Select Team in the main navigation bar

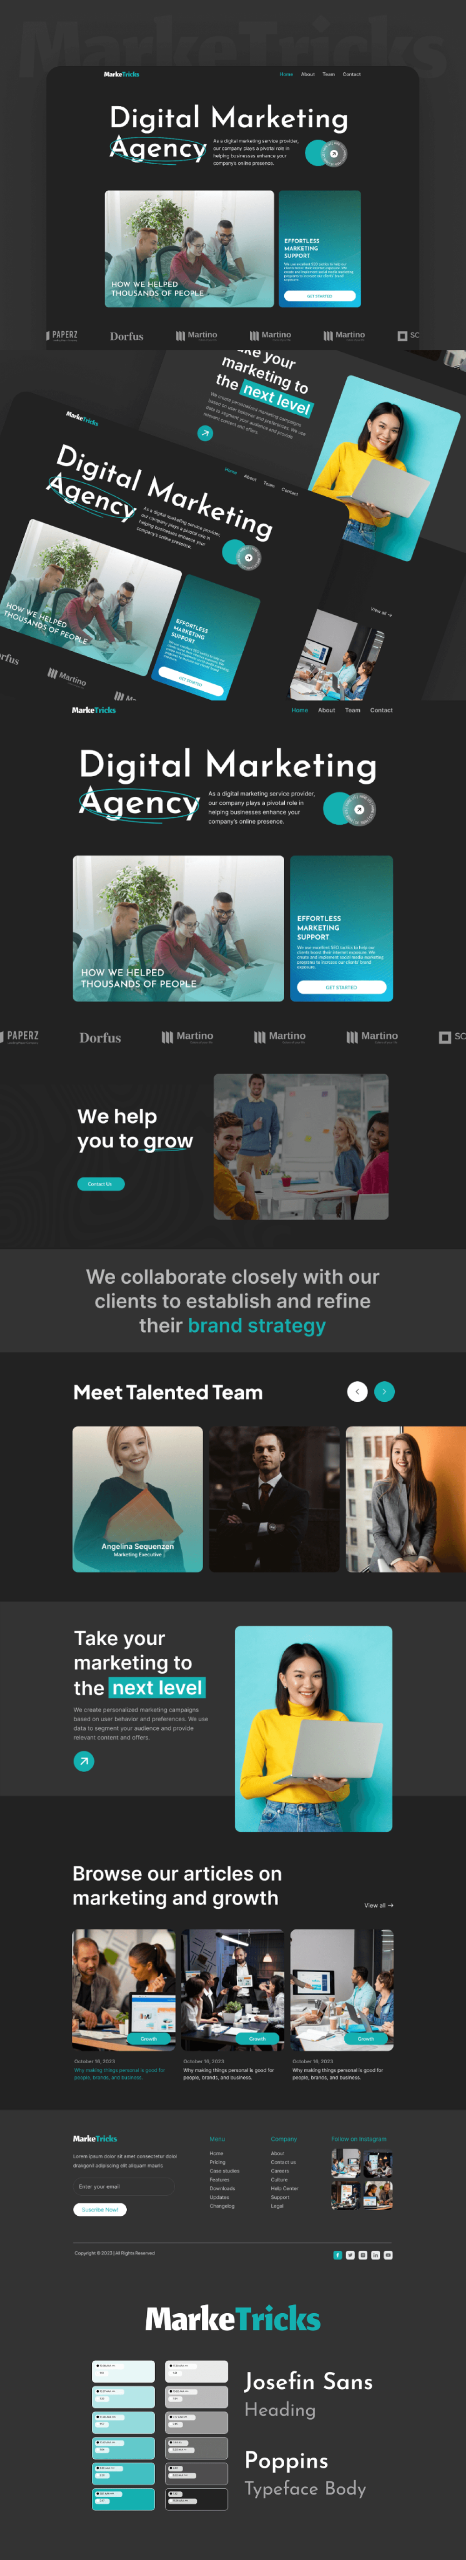(353, 710)
